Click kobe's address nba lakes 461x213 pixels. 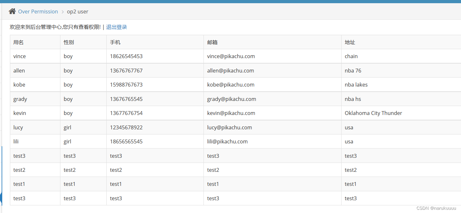[x=356, y=85]
